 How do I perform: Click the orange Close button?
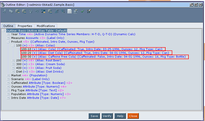pyautogui.click(x=133, y=116)
